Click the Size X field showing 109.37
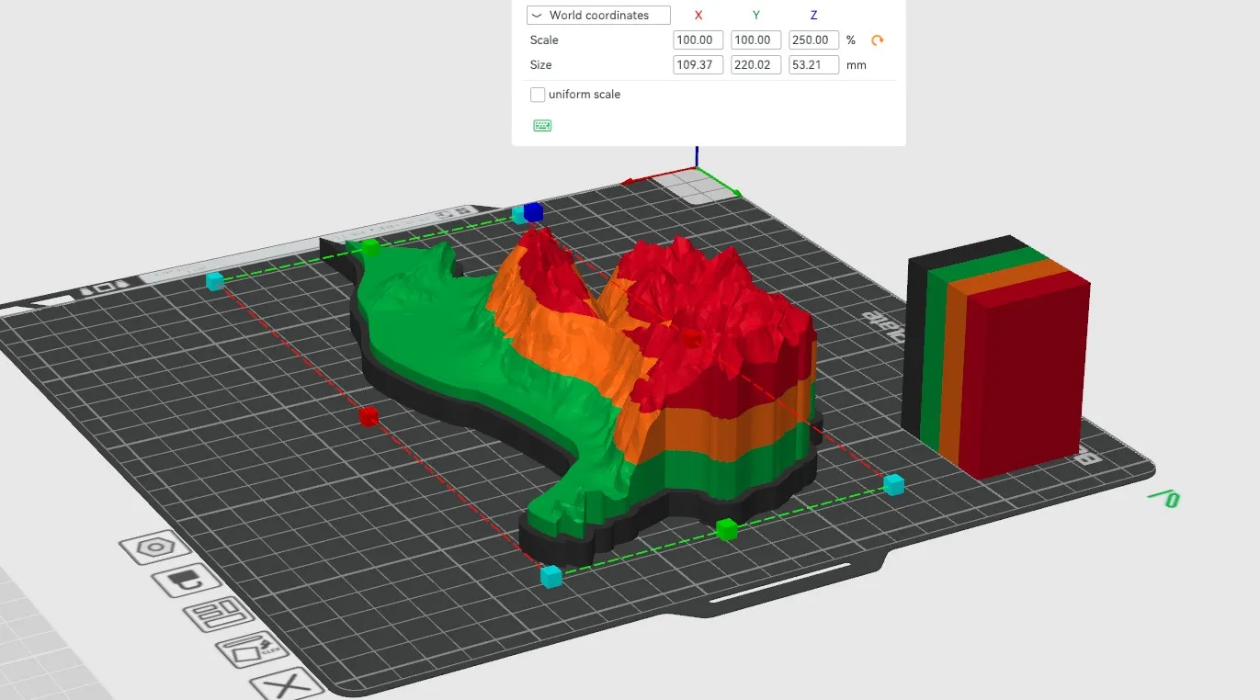The height and width of the screenshot is (700, 1260). [x=698, y=65]
